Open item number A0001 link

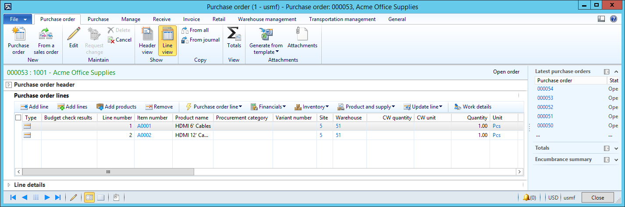point(144,126)
